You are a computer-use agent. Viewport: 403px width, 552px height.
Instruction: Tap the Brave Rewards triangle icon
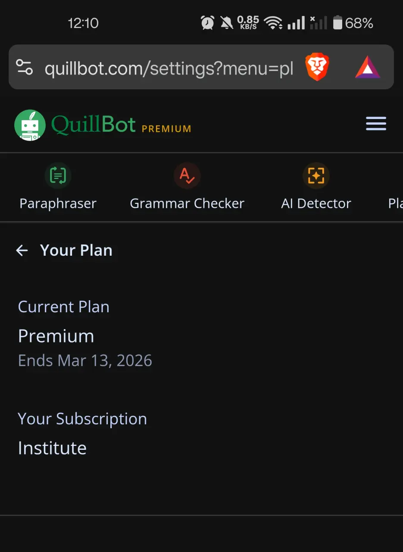coord(368,67)
